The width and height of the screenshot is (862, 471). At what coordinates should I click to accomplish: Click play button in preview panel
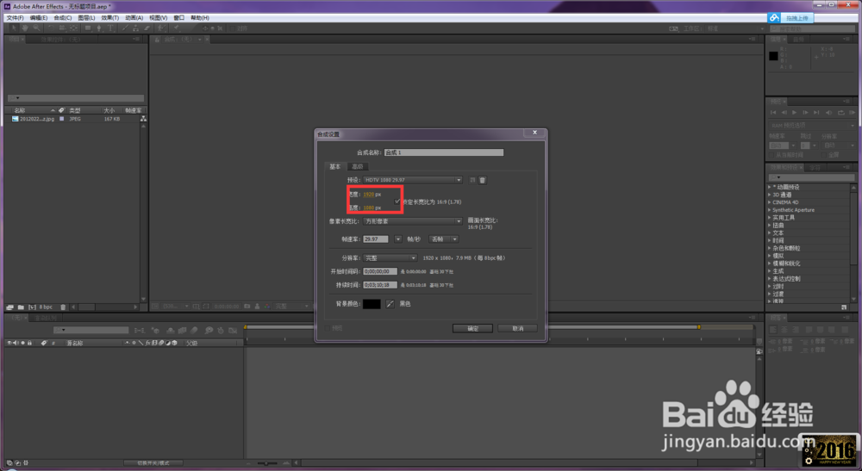(x=795, y=113)
